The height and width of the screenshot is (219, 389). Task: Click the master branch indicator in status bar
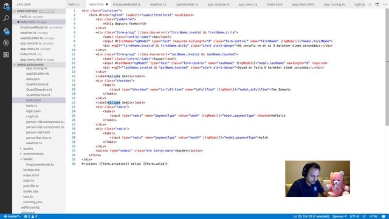coord(12,217)
